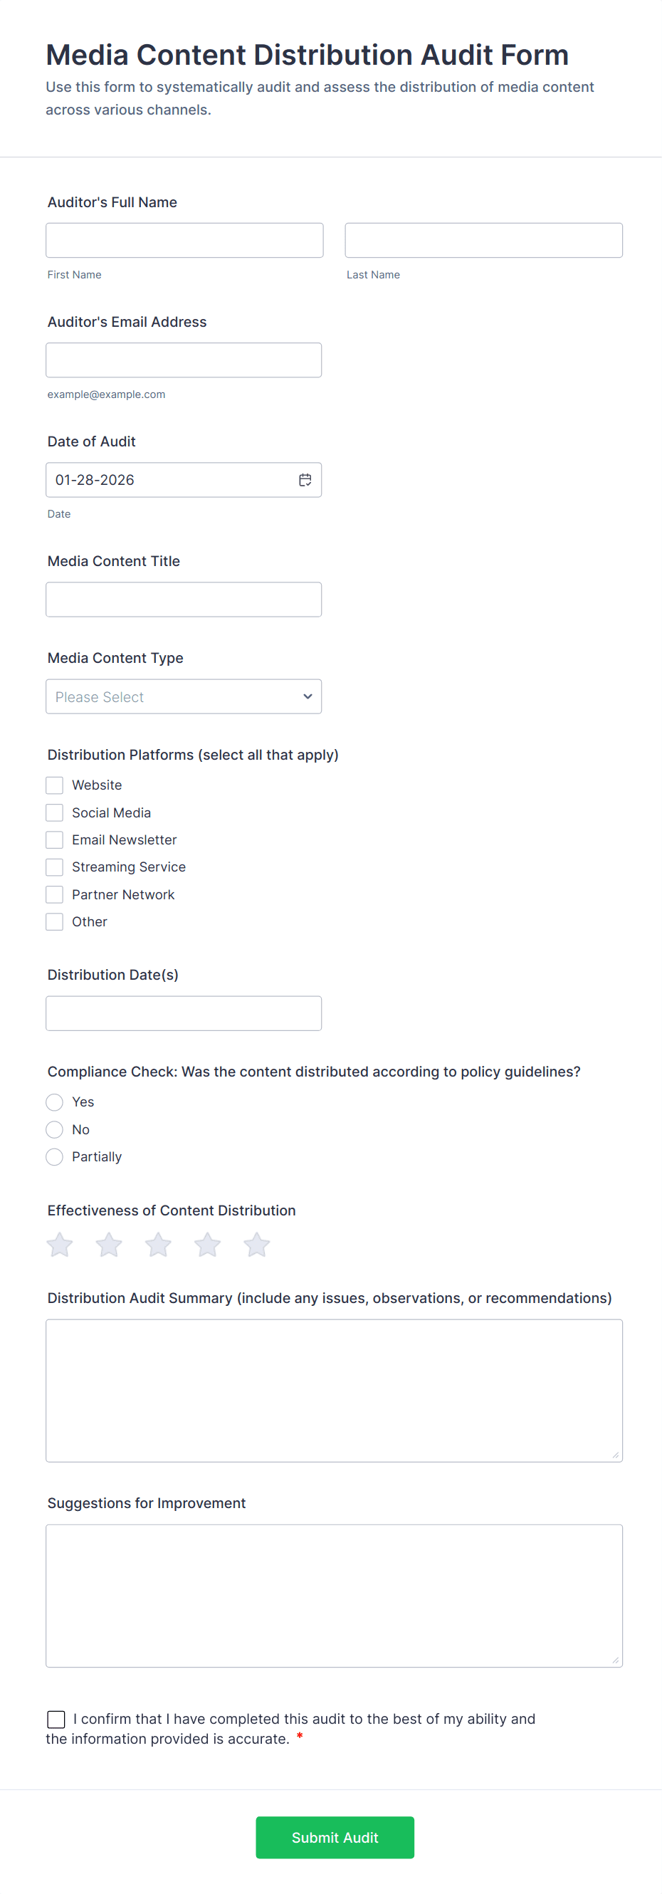The height and width of the screenshot is (1894, 662).
Task: Click the Submit Audit button
Action: [335, 1837]
